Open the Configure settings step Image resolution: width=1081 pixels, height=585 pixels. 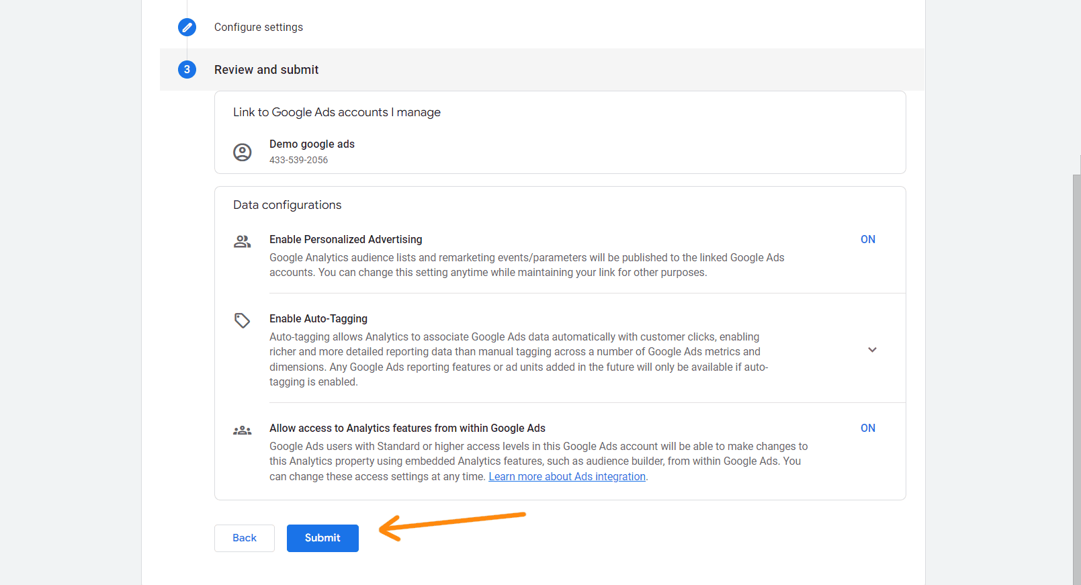point(259,28)
